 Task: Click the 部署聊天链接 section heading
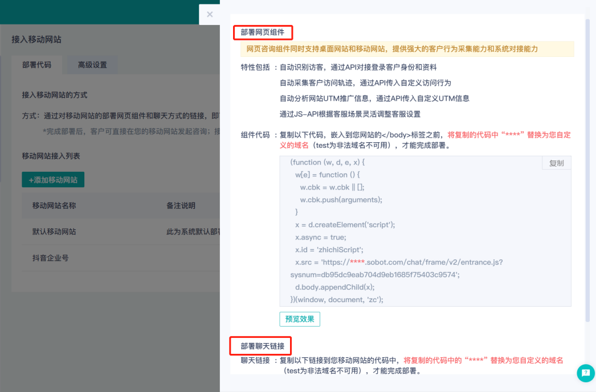[x=262, y=345]
